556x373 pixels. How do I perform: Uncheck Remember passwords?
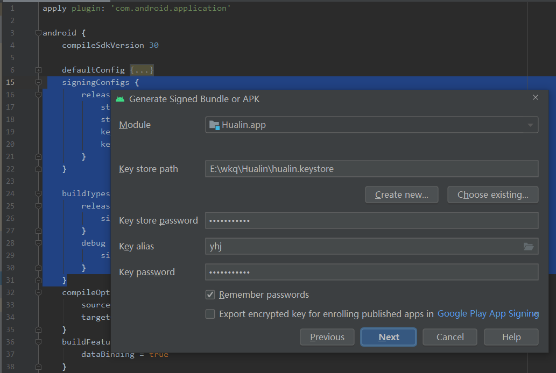coord(210,295)
